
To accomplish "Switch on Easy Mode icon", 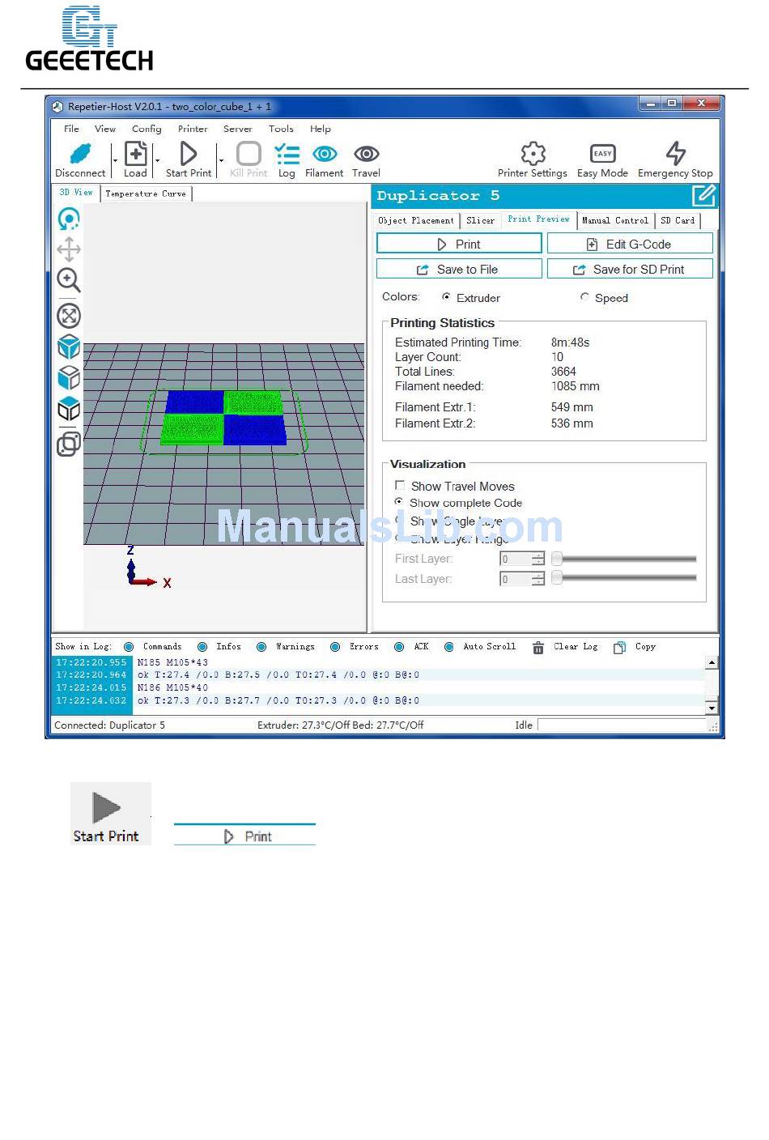I will (x=603, y=154).
